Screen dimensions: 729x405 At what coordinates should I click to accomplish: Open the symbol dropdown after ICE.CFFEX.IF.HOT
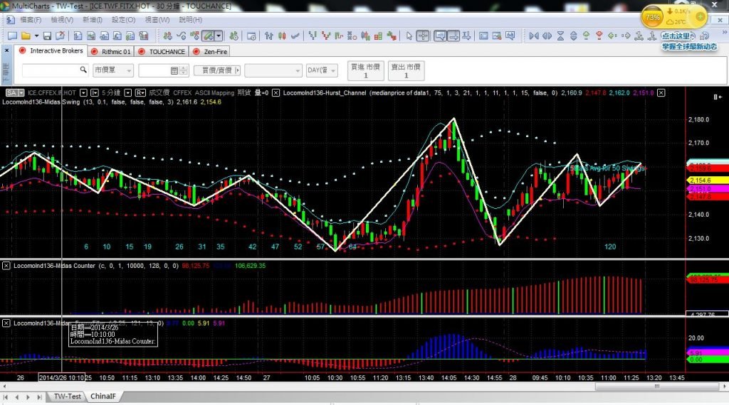tap(83, 93)
